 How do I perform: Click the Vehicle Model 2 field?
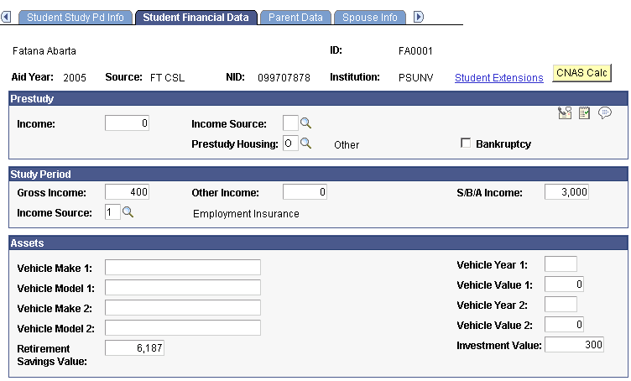(x=183, y=327)
